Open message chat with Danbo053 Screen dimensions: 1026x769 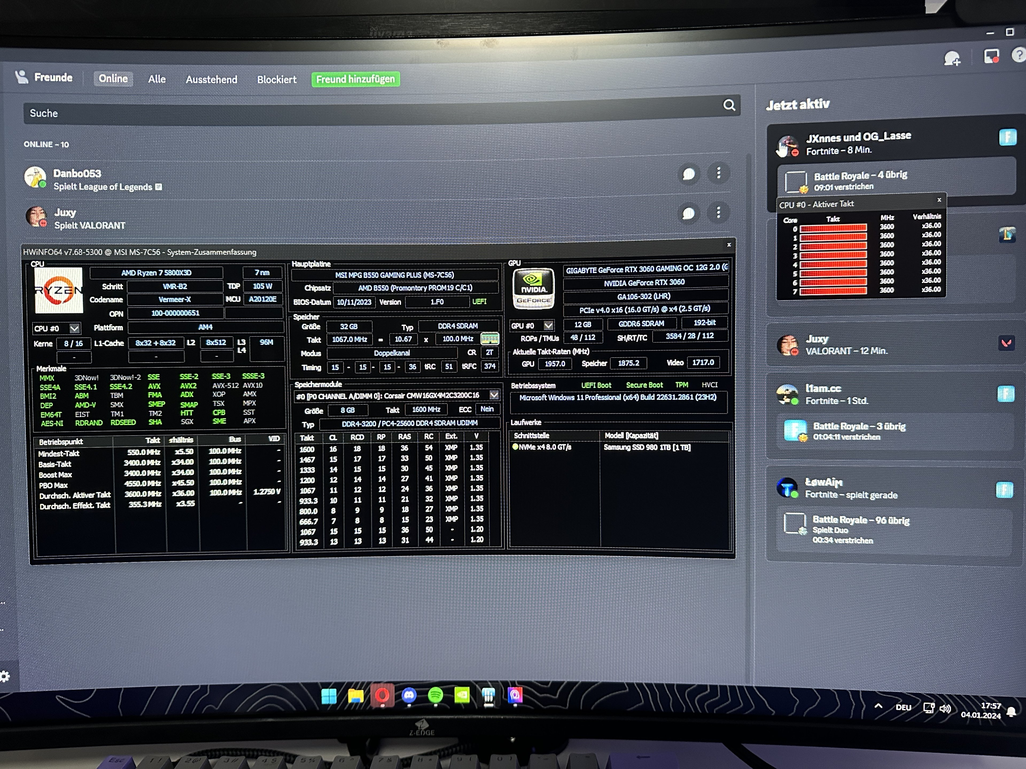[x=688, y=174]
